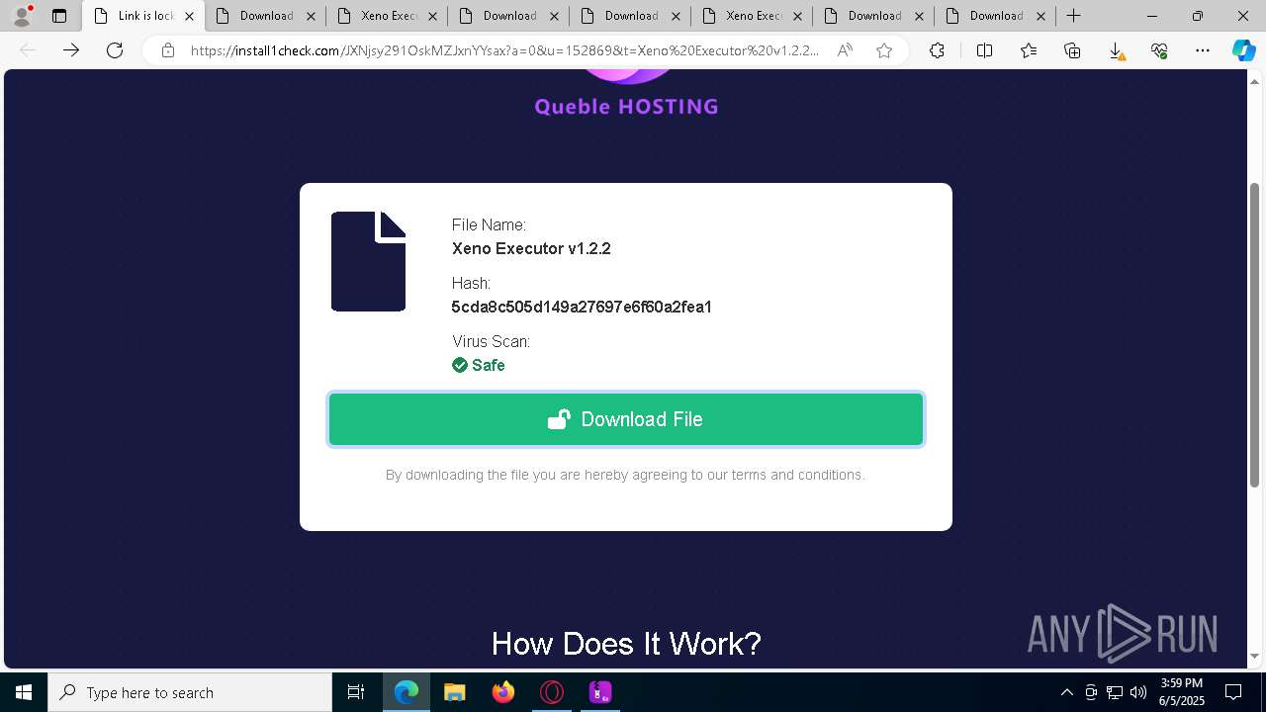Click the green Download File button

[x=625, y=419]
